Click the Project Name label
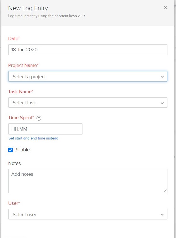Viewport: 176px width, 238px height. [23, 65]
